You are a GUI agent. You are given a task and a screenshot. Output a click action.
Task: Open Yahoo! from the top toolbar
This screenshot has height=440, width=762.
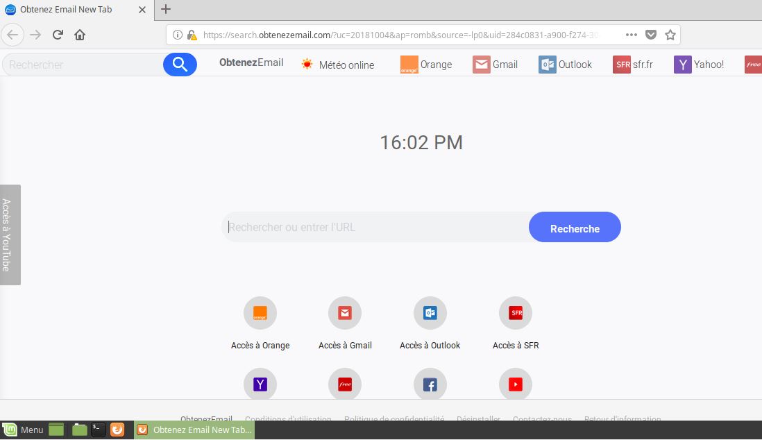[x=699, y=65]
